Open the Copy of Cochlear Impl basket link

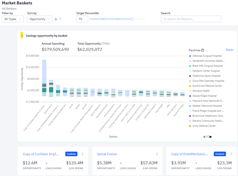tap(40, 154)
